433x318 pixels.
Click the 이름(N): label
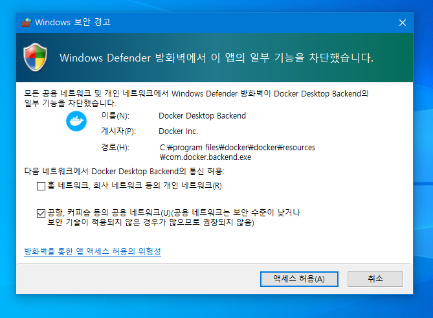(115, 115)
